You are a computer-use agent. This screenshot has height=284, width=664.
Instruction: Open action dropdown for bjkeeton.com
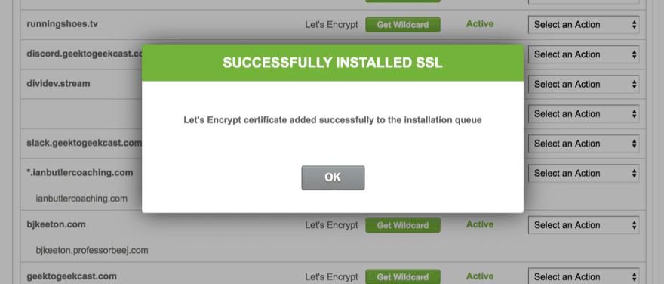583,224
